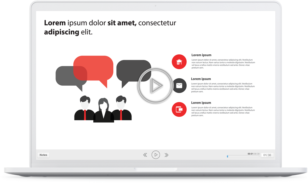This screenshot has width=308, height=183.
Task: Click the left businessman figure
Action: pos(84,109)
